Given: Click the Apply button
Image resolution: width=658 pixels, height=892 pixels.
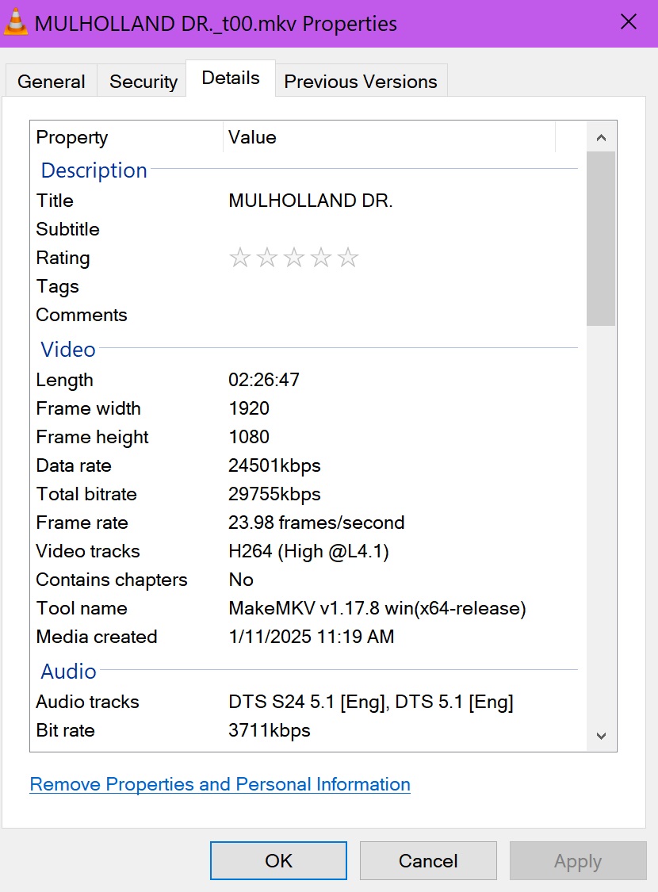Looking at the screenshot, I should [578, 861].
